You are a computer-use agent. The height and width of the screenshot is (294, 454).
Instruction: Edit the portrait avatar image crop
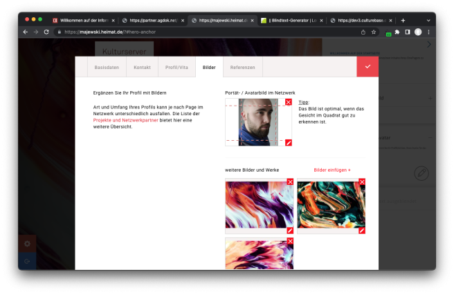coord(289,142)
